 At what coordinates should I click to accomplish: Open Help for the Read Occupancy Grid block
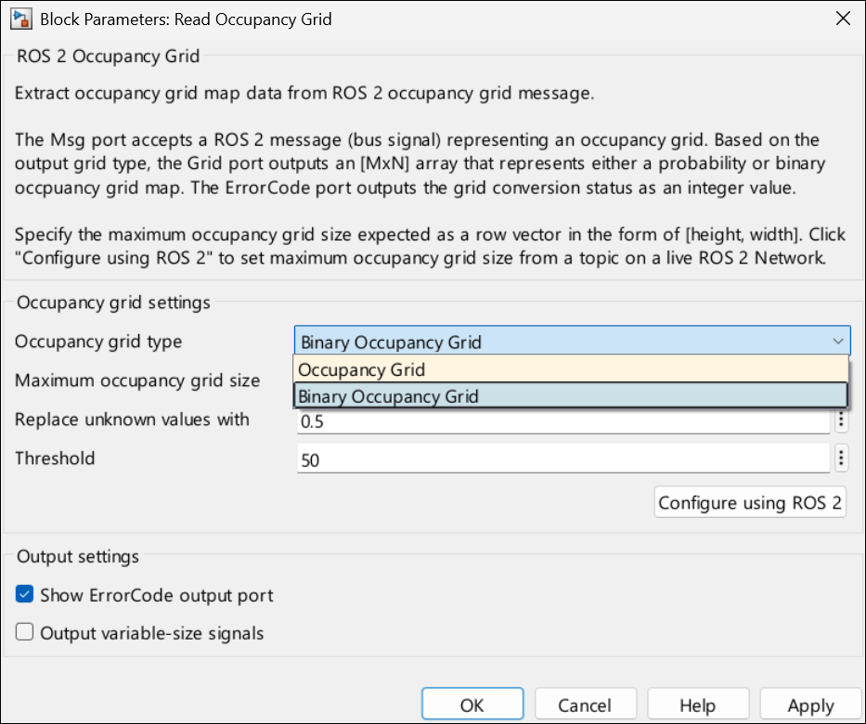coord(697,703)
